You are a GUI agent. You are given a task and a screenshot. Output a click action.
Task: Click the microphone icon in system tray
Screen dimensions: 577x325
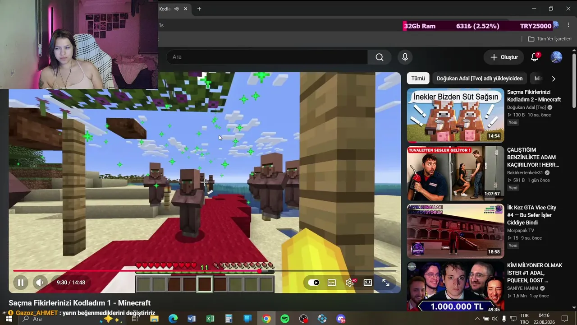coord(504,319)
